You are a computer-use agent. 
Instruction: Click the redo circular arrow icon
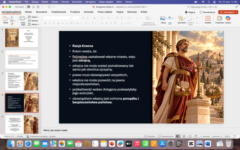point(49,7)
